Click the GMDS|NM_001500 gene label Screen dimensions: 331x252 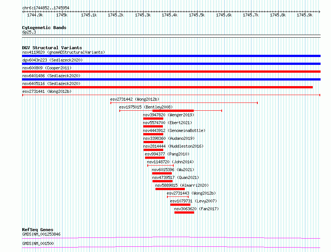(38, 243)
